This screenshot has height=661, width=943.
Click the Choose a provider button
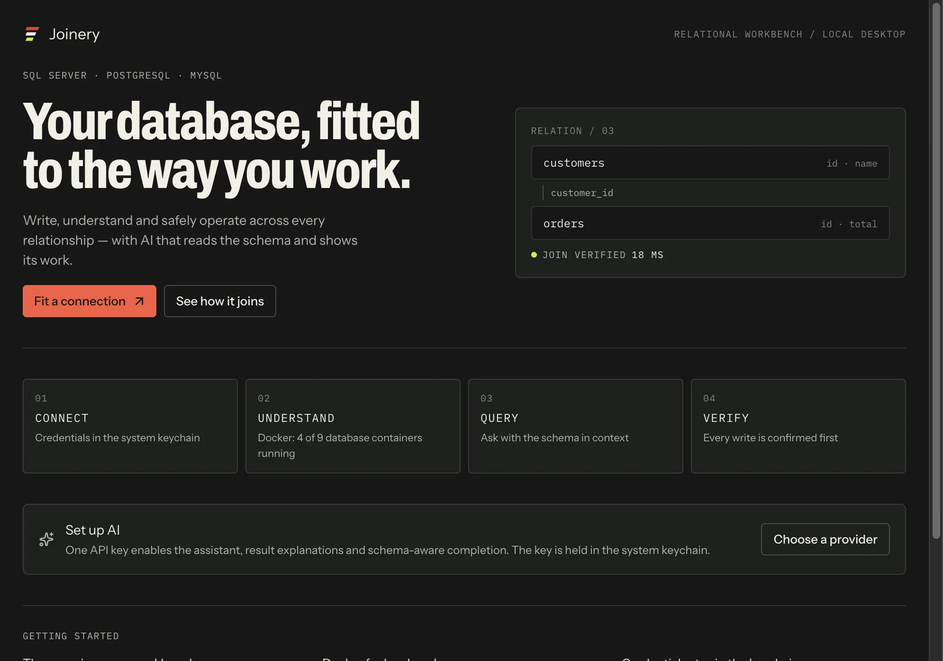825,539
